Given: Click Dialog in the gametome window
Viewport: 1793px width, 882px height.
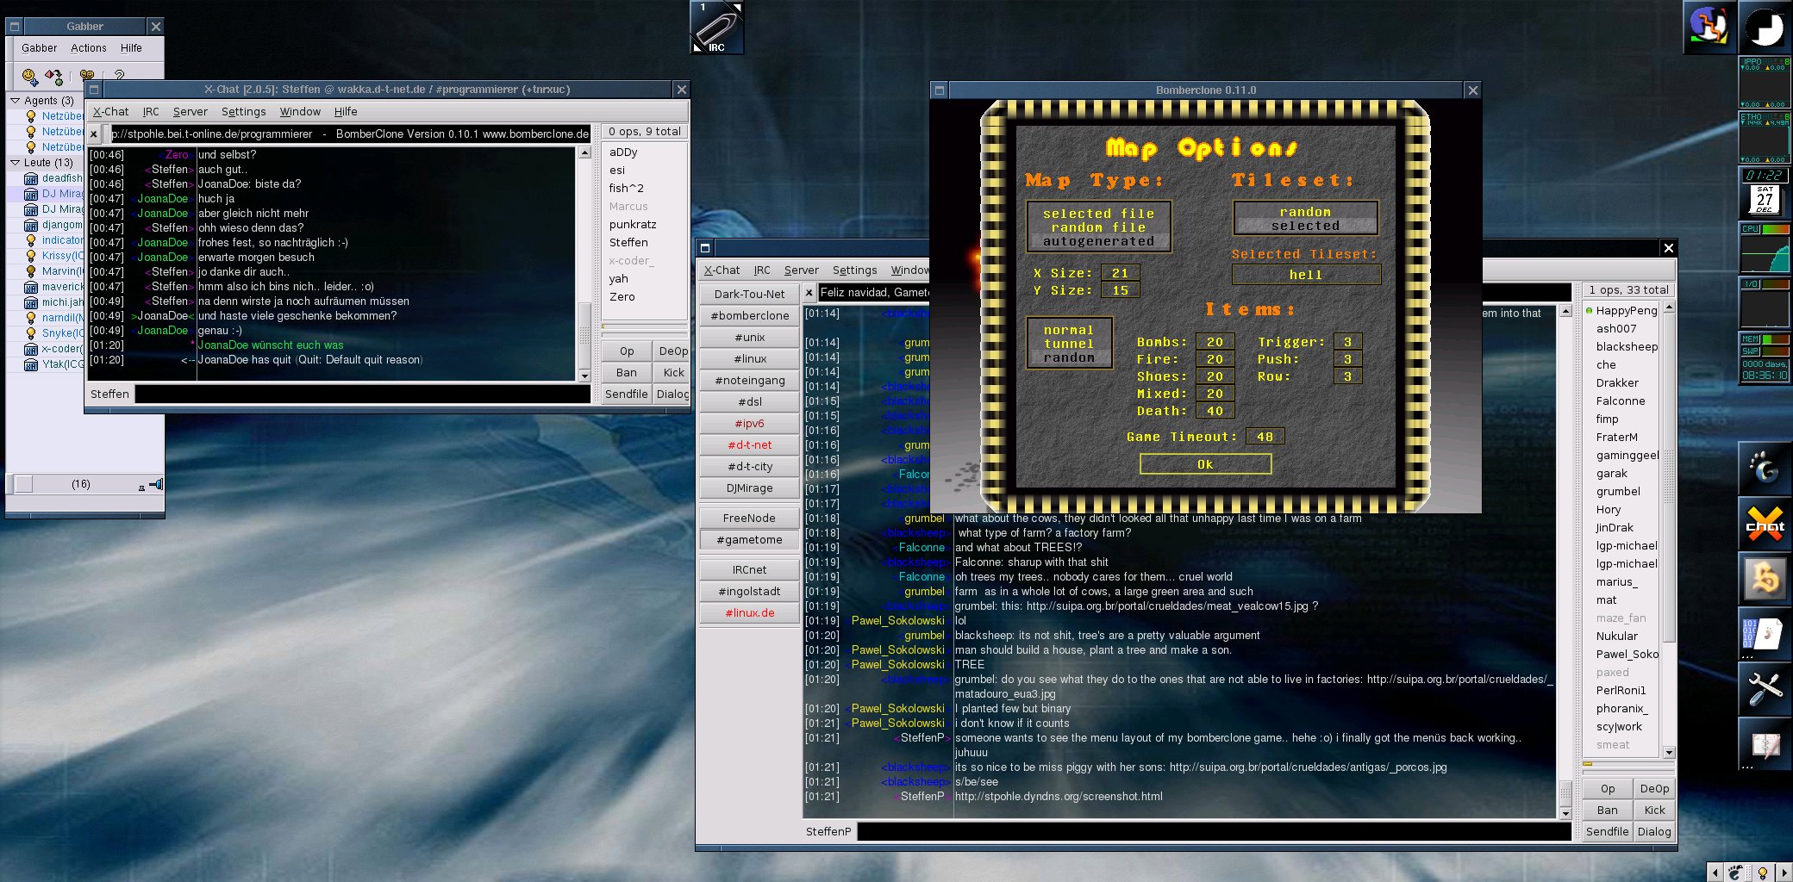Looking at the screenshot, I should click(x=1654, y=832).
